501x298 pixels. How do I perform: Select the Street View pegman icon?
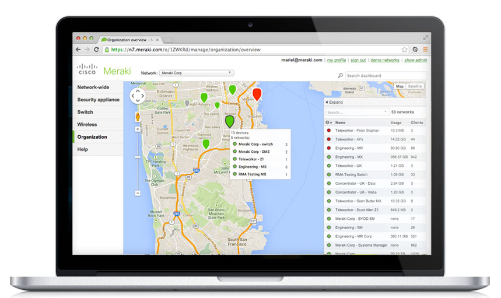[x=138, y=117]
